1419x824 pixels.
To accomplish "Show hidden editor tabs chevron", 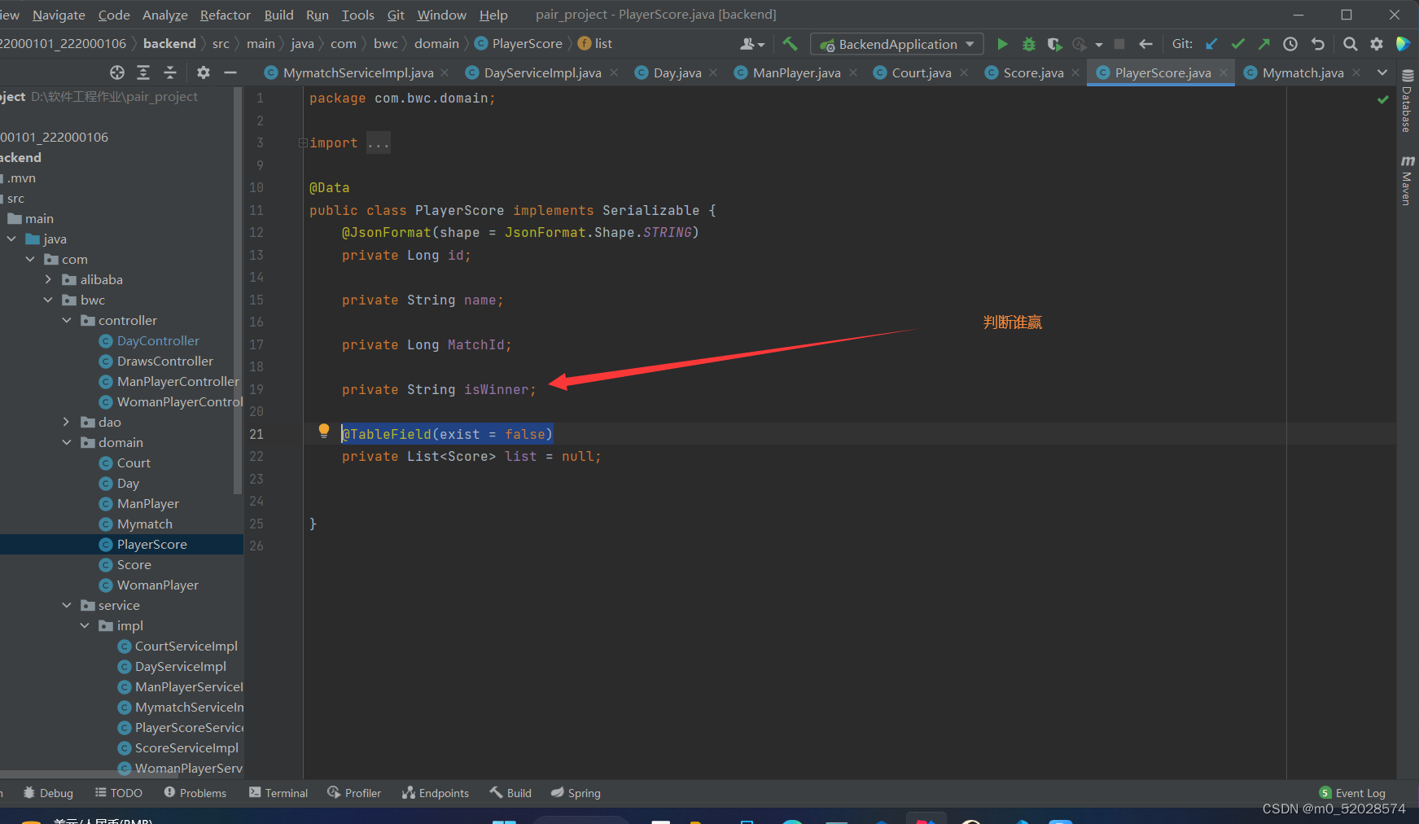I will click(1382, 72).
